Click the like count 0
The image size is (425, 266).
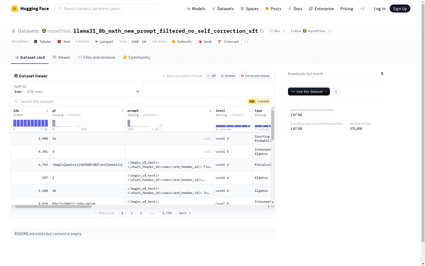tap(284, 31)
